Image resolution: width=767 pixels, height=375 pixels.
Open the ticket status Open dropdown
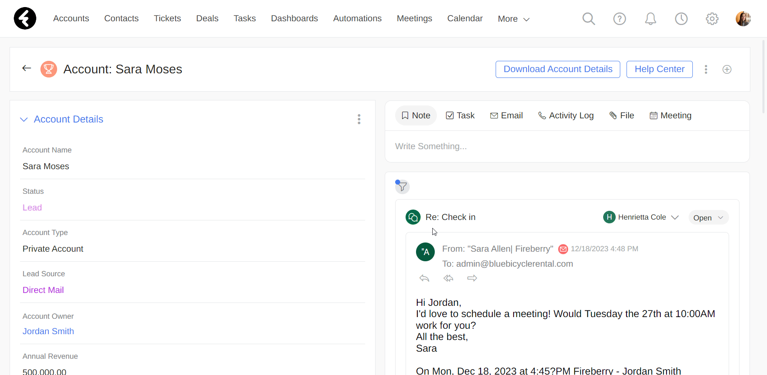coord(708,217)
